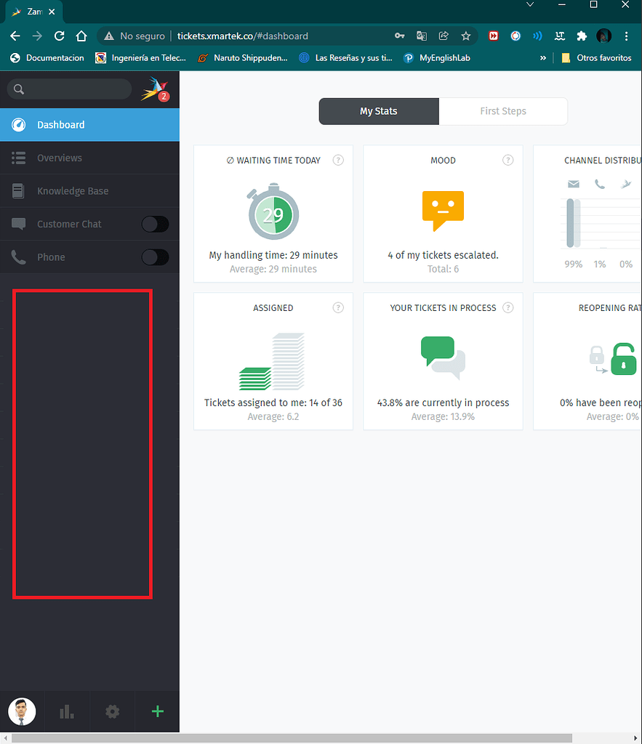642x744 pixels.
Task: Open your profile avatar at bottom left
Action: [x=22, y=711]
